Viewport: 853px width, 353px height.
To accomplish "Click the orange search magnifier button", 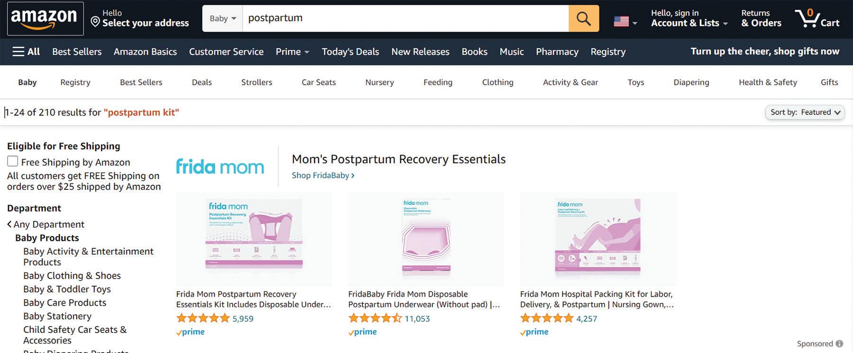I will point(583,19).
